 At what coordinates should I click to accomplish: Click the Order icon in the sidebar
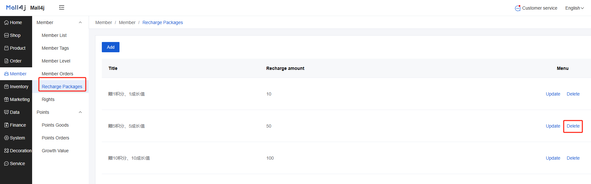click(6, 61)
